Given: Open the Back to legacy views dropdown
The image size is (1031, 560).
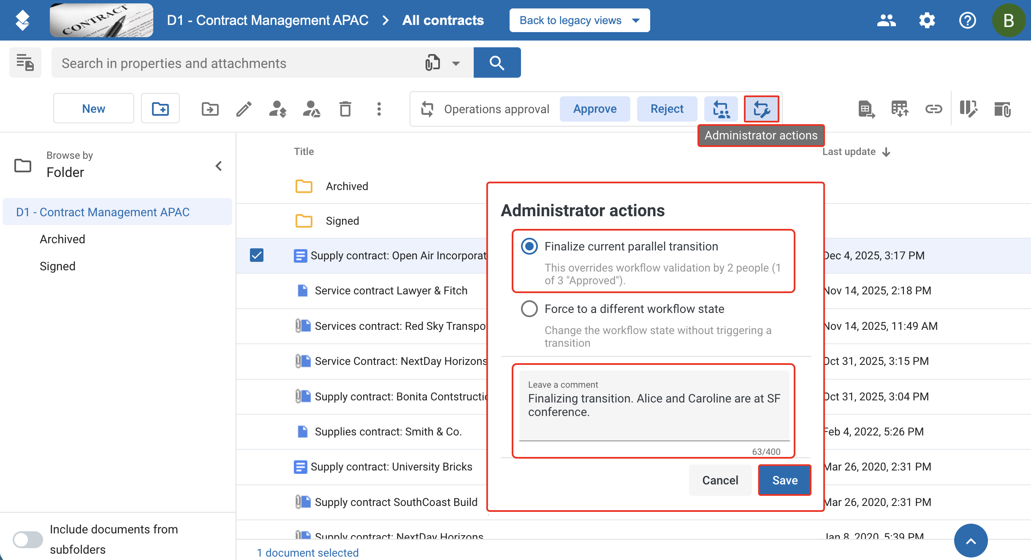Looking at the screenshot, I should click(x=580, y=20).
